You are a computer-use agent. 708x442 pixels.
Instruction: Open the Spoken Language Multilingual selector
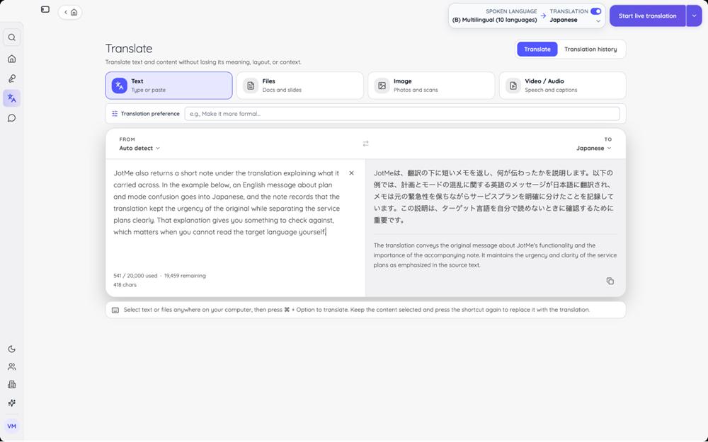[x=495, y=16]
